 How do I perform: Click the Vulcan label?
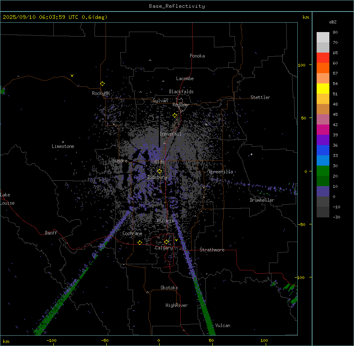[x=223, y=325]
